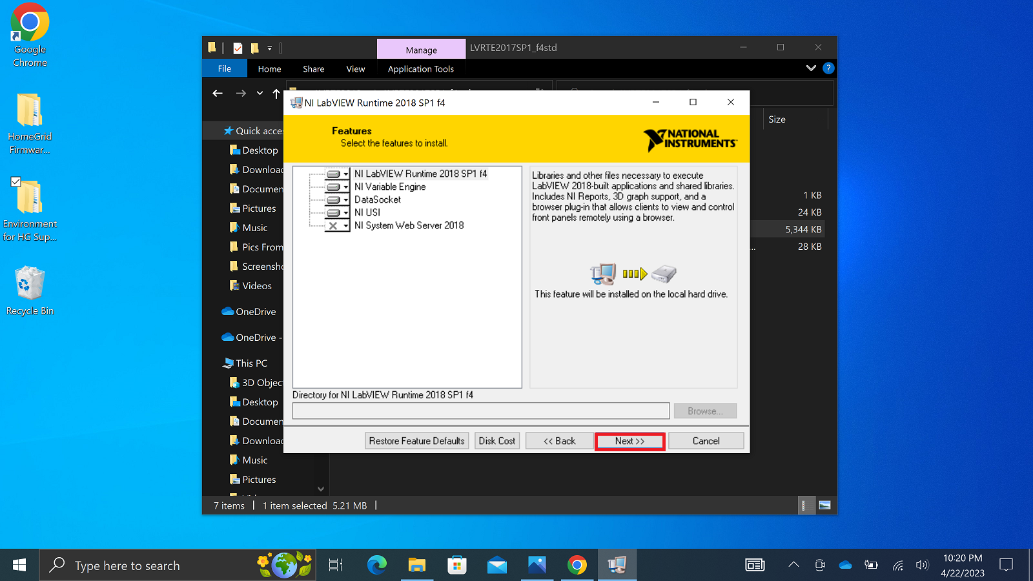Open notification center from taskbar

pyautogui.click(x=1006, y=565)
